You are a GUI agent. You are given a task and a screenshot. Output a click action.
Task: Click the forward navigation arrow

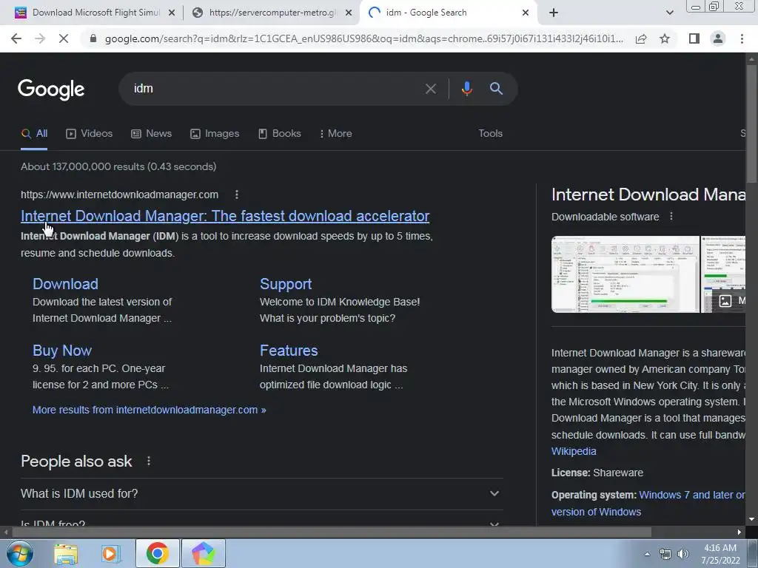[40, 38]
